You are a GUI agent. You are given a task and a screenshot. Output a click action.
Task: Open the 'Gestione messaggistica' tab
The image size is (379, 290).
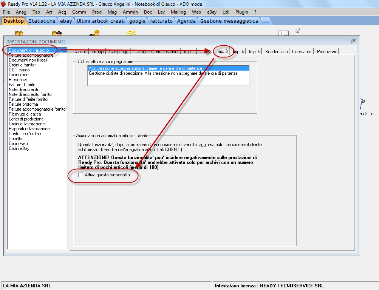(x=229, y=21)
